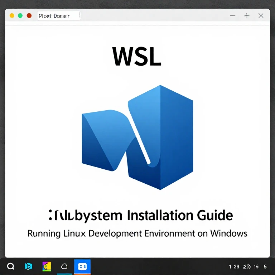Click the blue WSL logo graphic
Screen dimensions: 275x275
click(137, 137)
